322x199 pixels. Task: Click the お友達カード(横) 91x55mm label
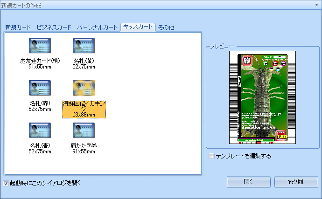pyautogui.click(x=40, y=63)
